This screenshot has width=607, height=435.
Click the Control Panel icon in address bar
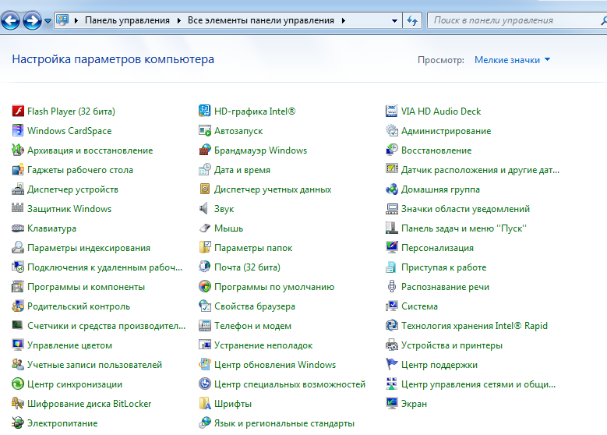62,20
